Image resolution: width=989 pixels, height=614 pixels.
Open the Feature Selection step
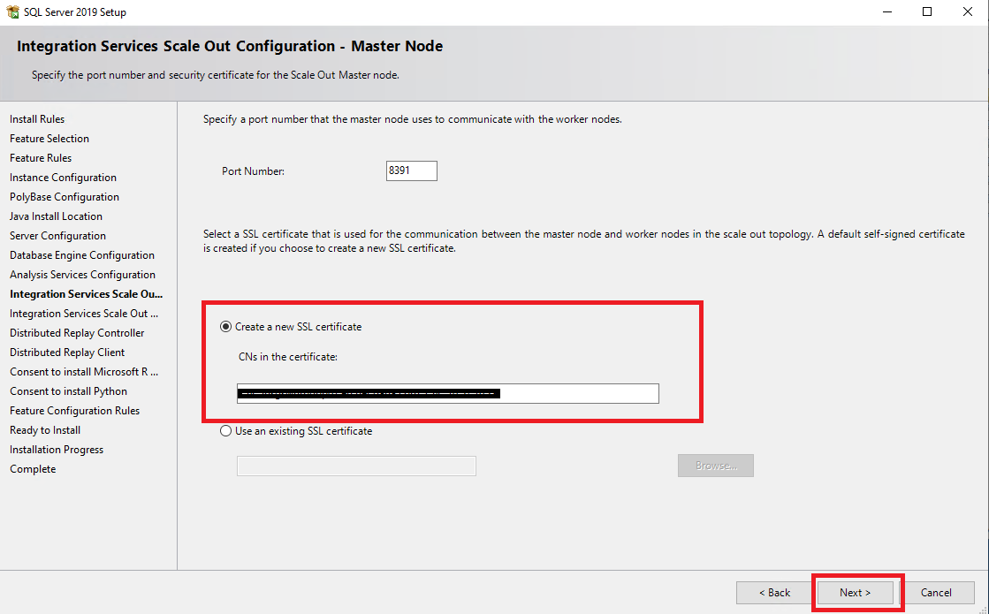[49, 139]
